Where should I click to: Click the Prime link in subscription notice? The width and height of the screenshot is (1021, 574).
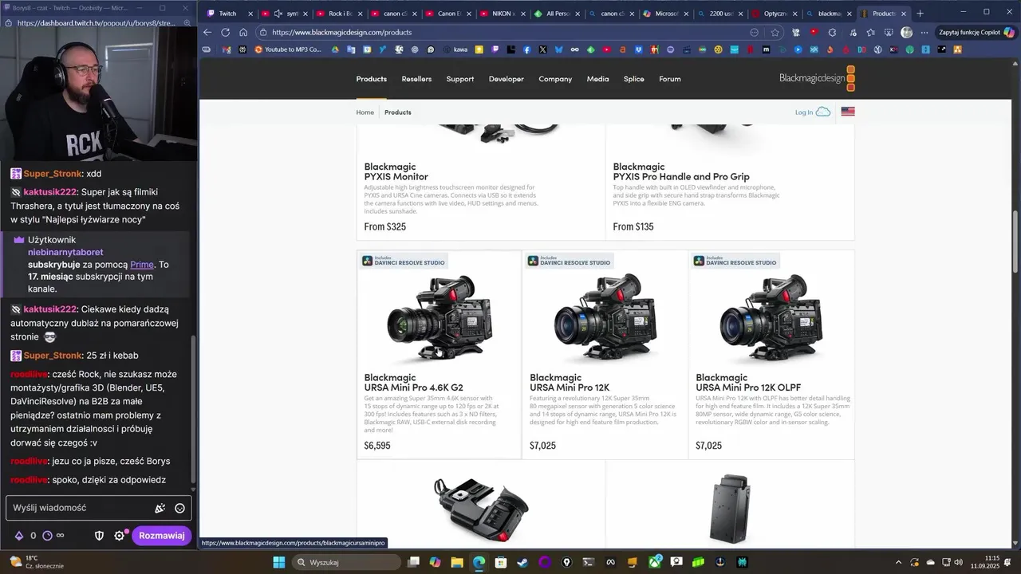coord(142,265)
